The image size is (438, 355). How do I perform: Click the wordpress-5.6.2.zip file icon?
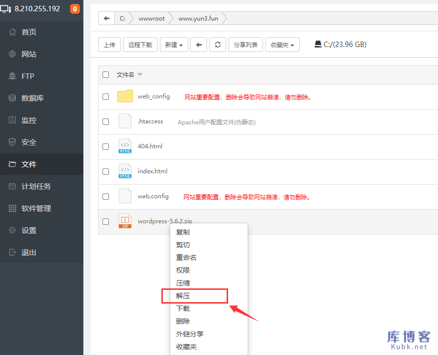[125, 220]
